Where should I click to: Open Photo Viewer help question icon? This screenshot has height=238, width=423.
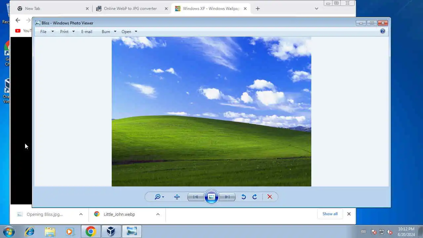[383, 31]
